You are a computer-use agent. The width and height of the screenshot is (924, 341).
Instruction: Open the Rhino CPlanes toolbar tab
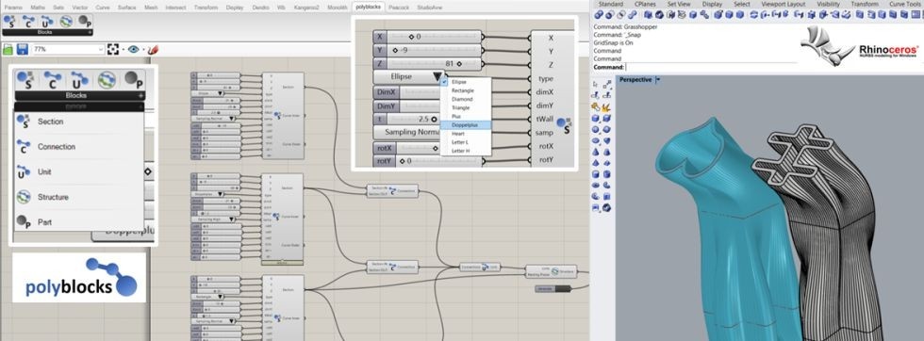(x=645, y=4)
